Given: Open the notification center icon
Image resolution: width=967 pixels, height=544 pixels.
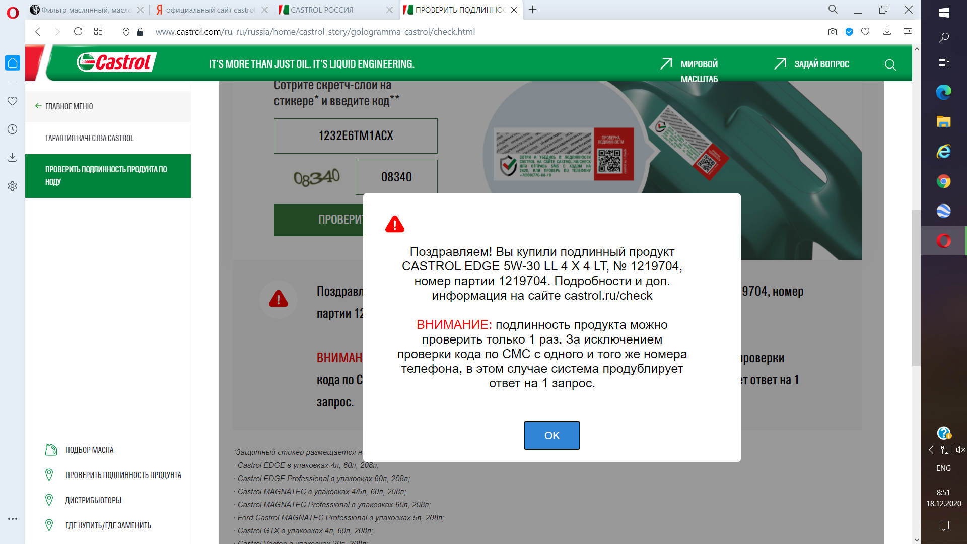Looking at the screenshot, I should pyautogui.click(x=944, y=526).
